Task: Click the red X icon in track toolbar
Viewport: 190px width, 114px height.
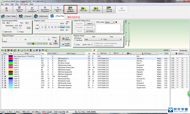Action: (8, 50)
